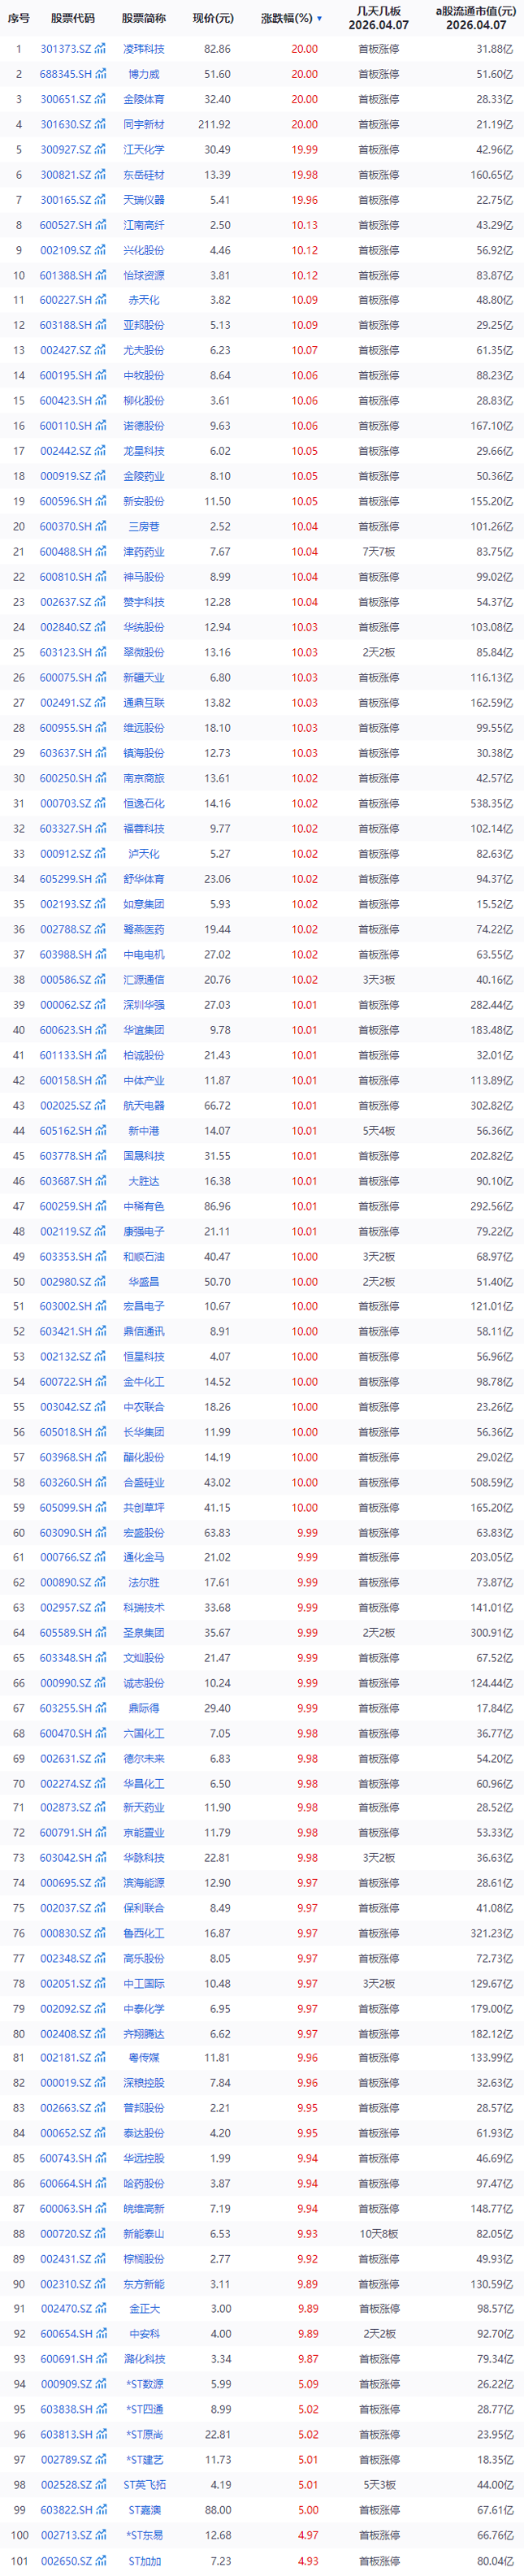Viewport: 524px width, 2576px height.
Task: Open stock name link 津药药业
Action: (144, 552)
